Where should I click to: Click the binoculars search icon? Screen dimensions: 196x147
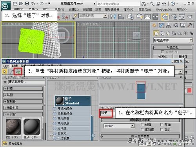[x=143, y=4]
